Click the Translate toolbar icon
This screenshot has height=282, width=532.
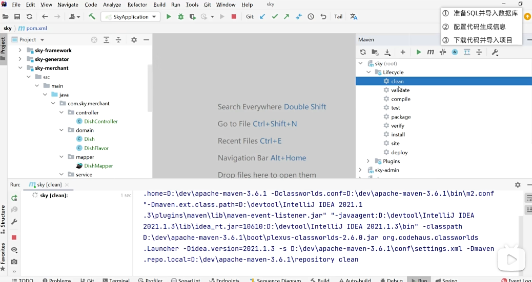pyautogui.click(x=354, y=16)
